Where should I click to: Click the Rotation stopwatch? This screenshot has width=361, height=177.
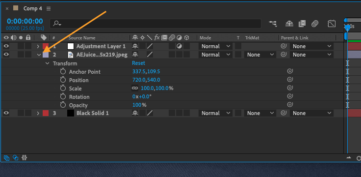click(x=63, y=96)
